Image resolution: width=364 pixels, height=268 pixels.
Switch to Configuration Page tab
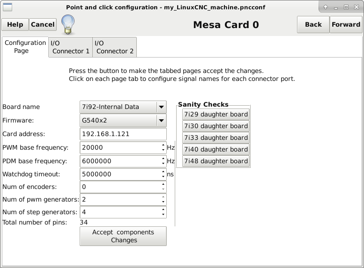pyautogui.click(x=25, y=47)
